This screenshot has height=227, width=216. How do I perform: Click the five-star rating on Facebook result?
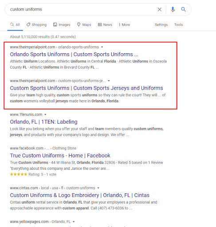(x=19, y=174)
